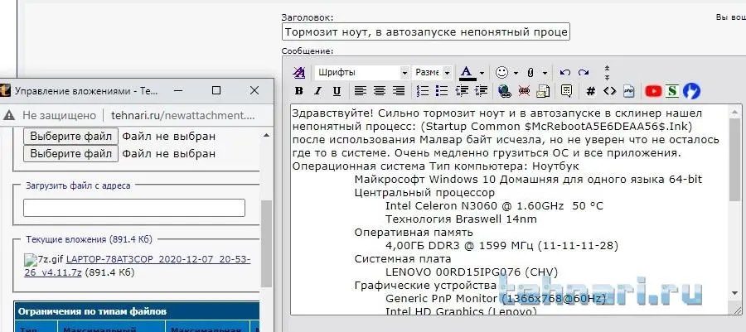Click the broken 7z.gif image placeholder
Image resolution: width=746 pixels, height=332 pixels.
[x=31, y=260]
